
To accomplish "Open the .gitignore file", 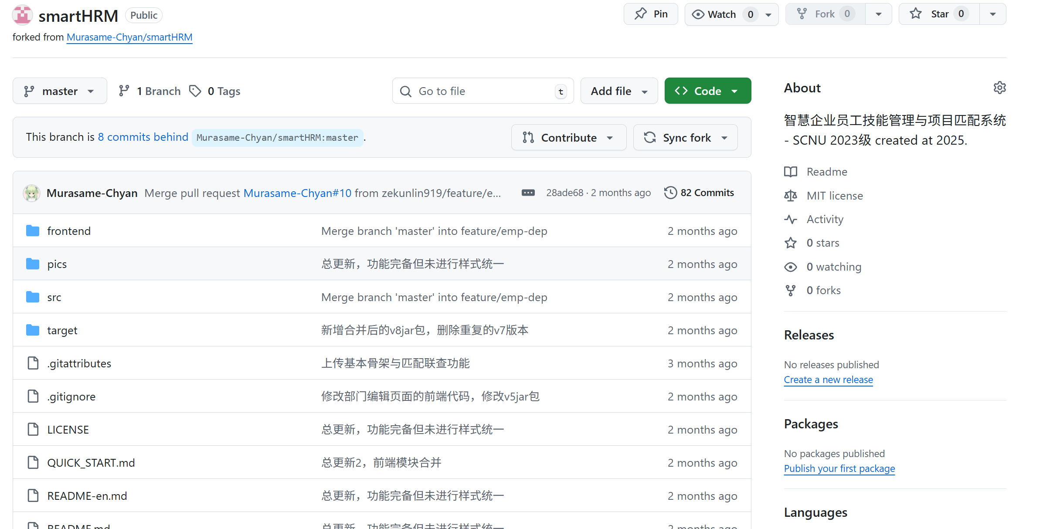I will (x=71, y=397).
